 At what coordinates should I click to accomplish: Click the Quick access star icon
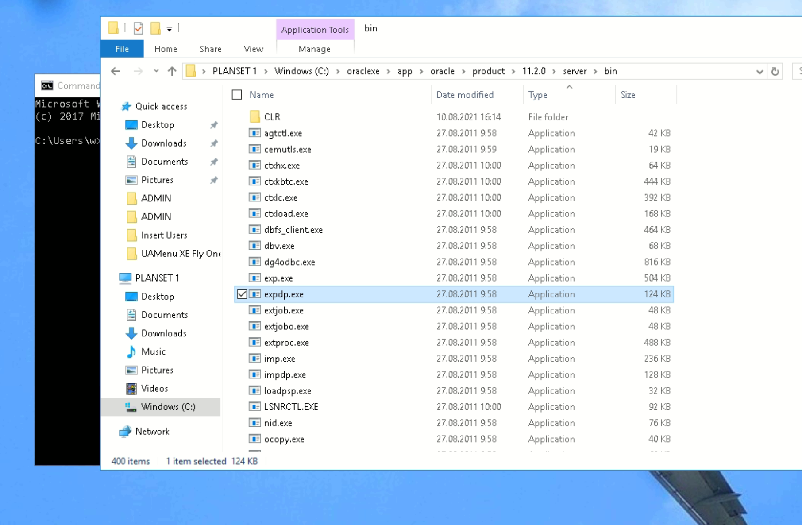pos(126,106)
